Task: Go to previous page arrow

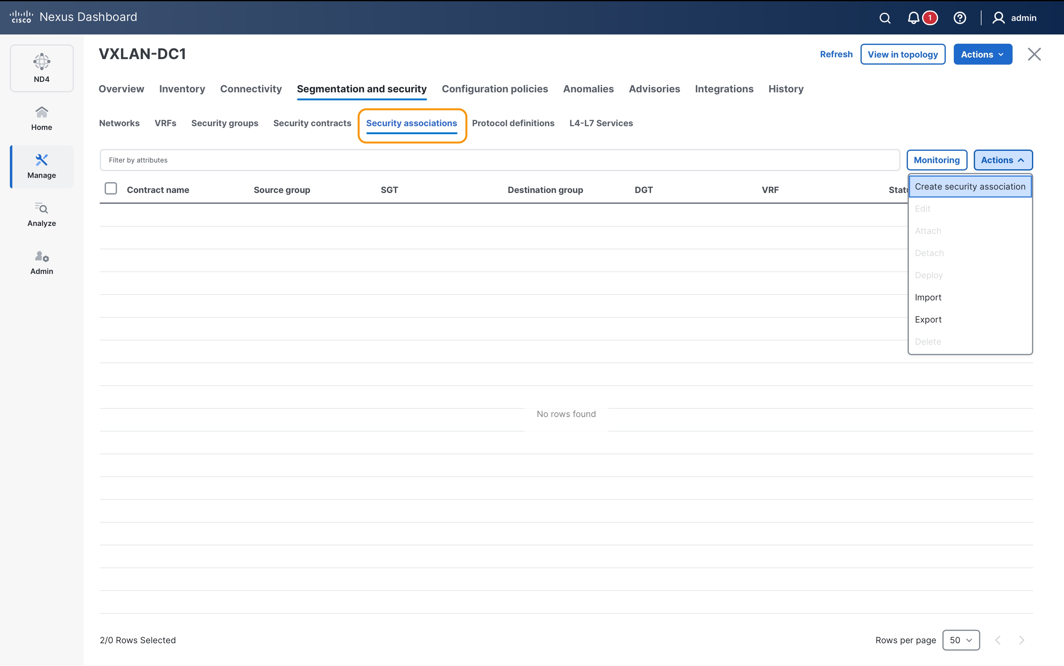Action: 998,640
